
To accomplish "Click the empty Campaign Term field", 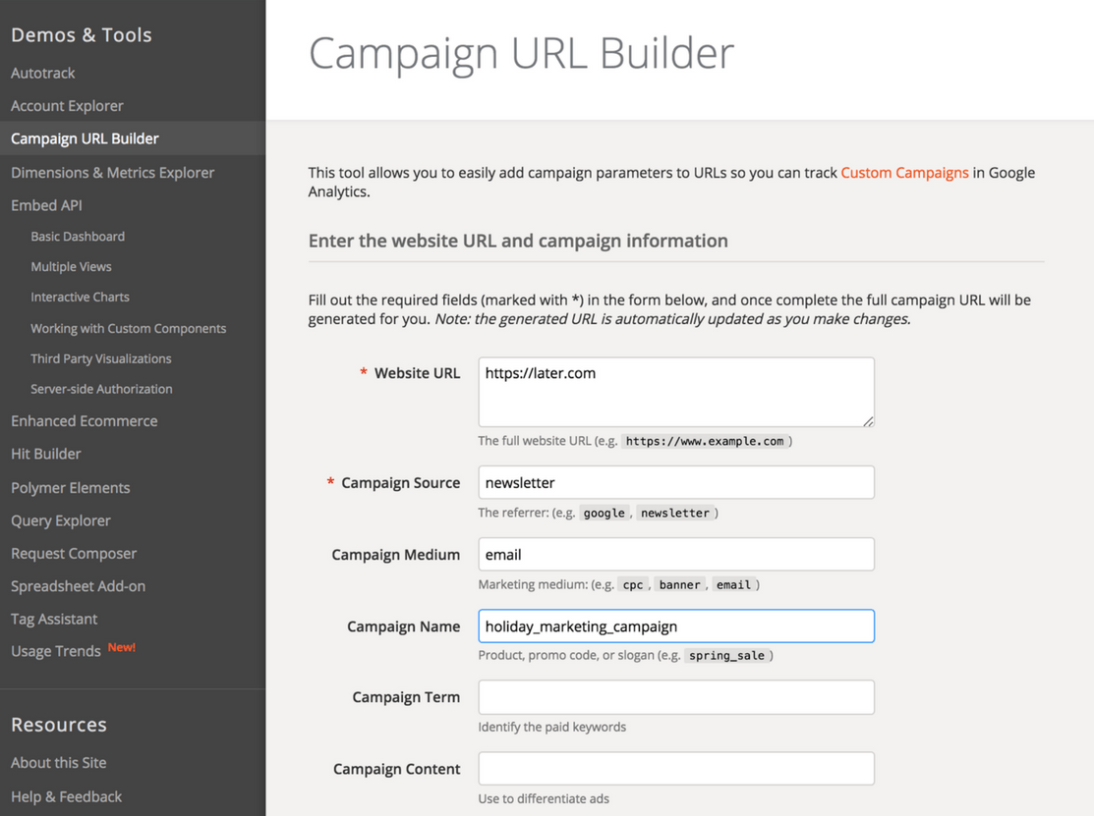I will coord(676,697).
